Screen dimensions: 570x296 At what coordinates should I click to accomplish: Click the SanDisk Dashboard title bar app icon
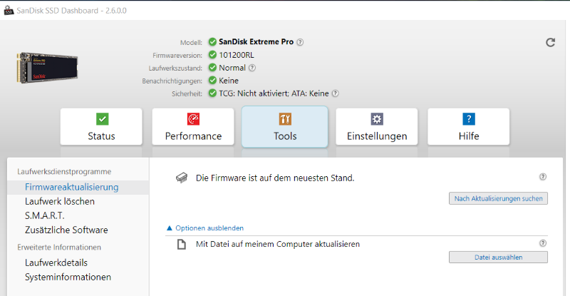(9, 10)
